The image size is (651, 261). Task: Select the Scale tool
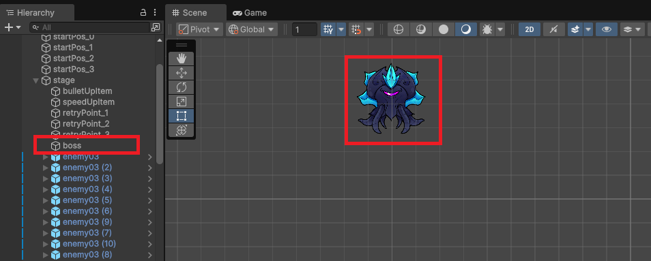click(182, 102)
